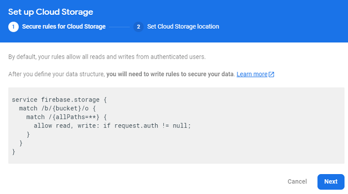The width and height of the screenshot is (348, 194).
Task: Click 'After you define your data structure' text
Action: pos(56,74)
